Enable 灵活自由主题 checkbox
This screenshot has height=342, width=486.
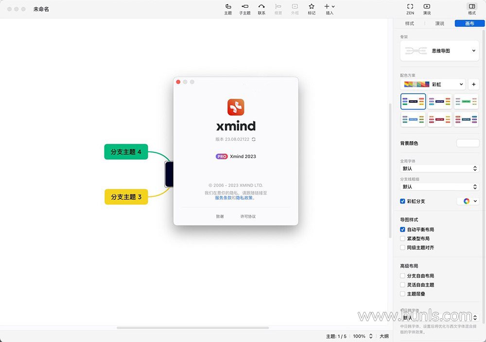tap(402, 284)
